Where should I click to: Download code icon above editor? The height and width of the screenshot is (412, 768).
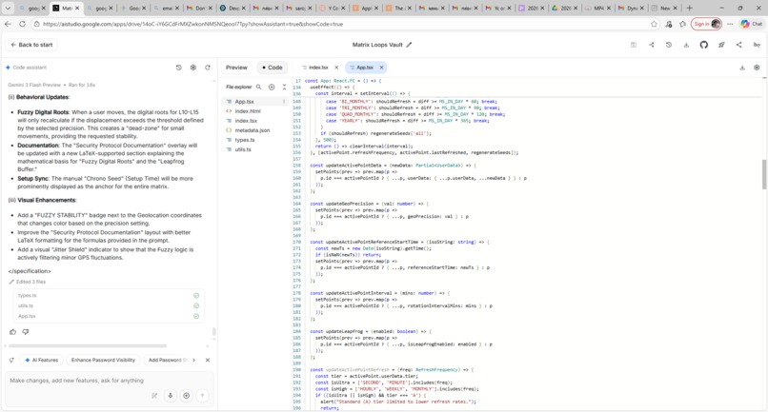click(742, 68)
